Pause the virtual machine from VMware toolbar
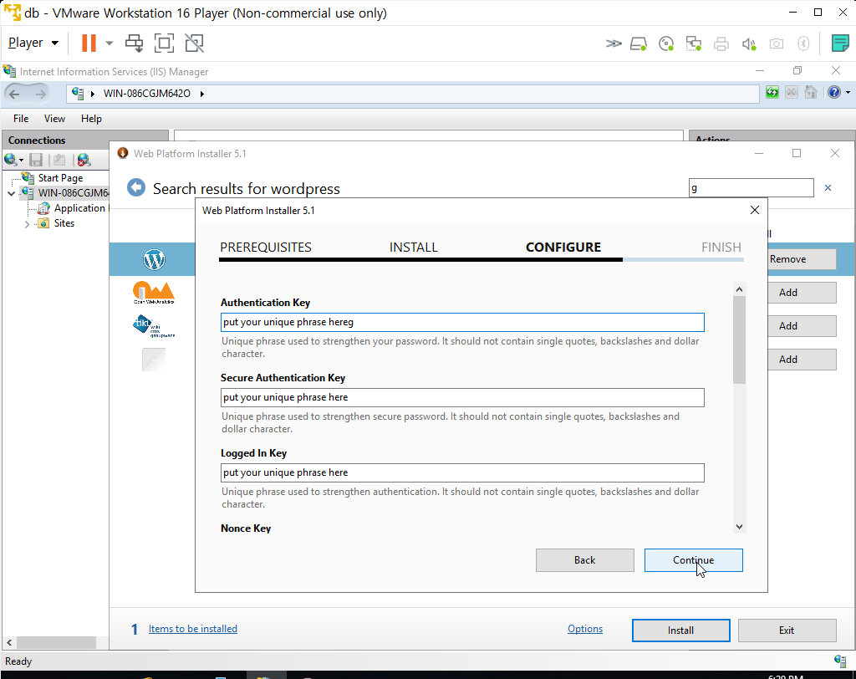 coord(89,43)
